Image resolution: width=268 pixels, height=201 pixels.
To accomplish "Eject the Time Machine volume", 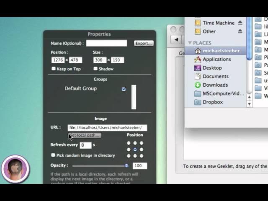I will [240, 23].
